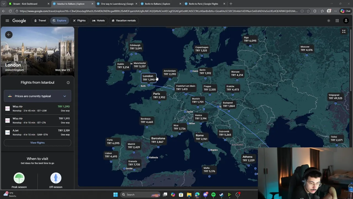Open OBS Studio from the taskbar
353x199 pixels.
(238, 195)
